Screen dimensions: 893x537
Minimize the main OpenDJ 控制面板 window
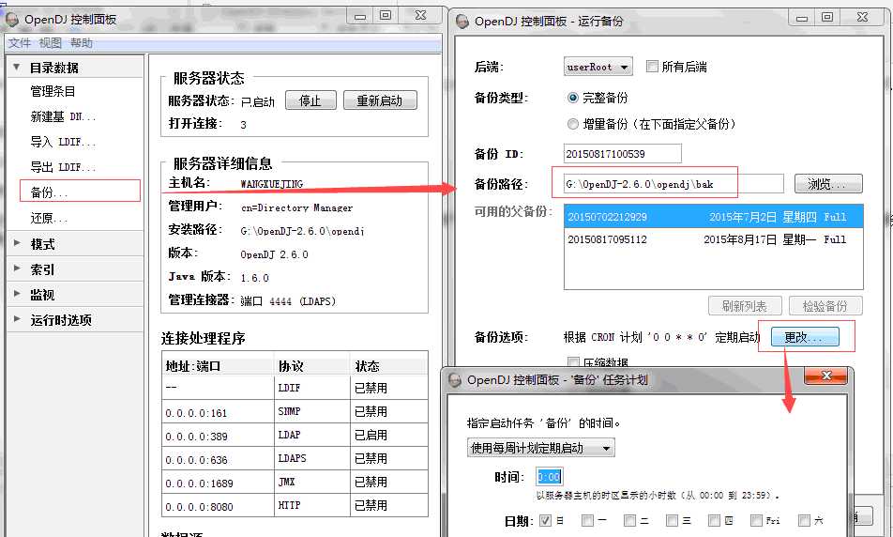[360, 17]
